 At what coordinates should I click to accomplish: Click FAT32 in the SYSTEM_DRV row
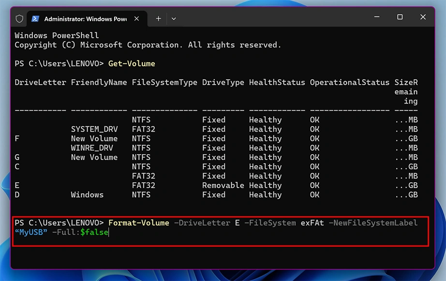144,129
